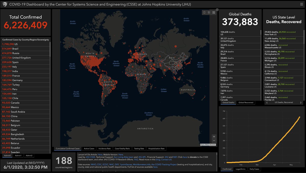Select Pakistan in confirmed cases list
The image size is (306, 173).
coord(25,121)
